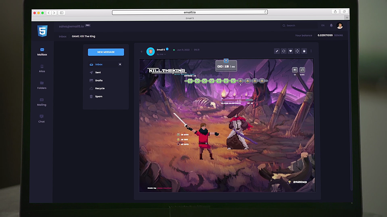Screen dimensions: 387x217
Task: Click the circular-arrows refresh icon
Action: point(284,51)
